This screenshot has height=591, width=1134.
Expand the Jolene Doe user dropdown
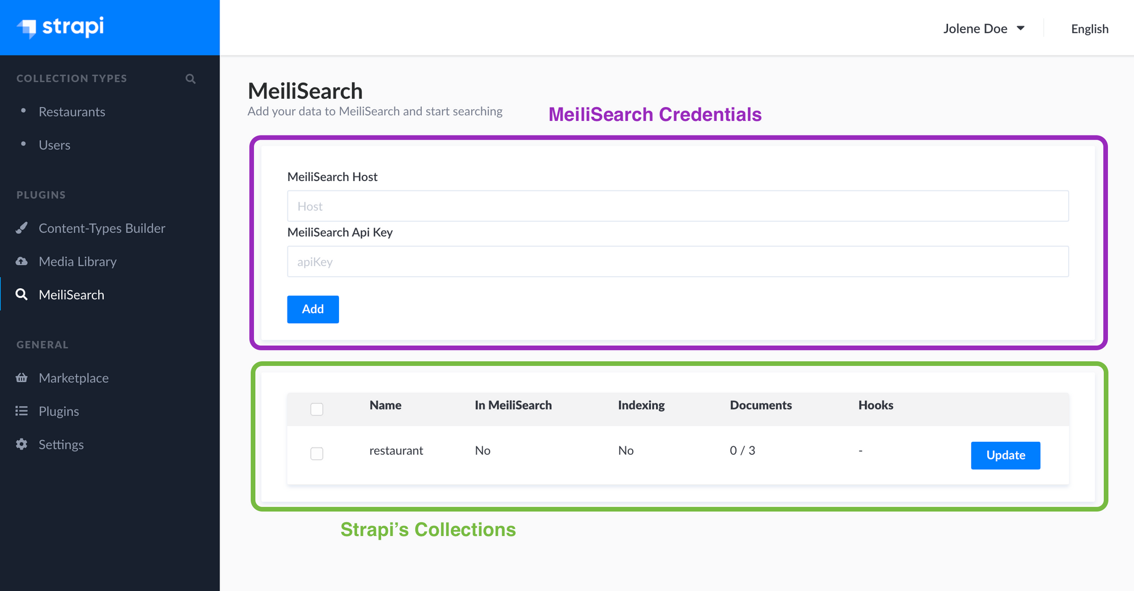coord(984,28)
